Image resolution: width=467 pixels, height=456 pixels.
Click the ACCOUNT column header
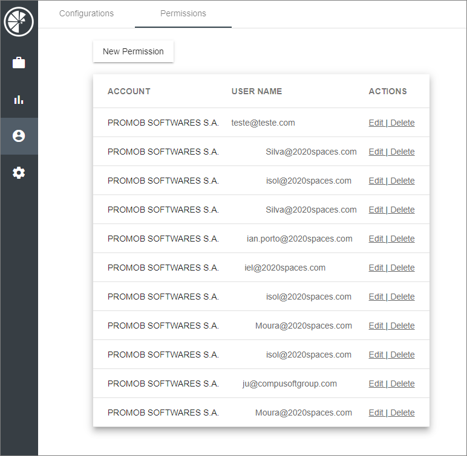pos(129,91)
